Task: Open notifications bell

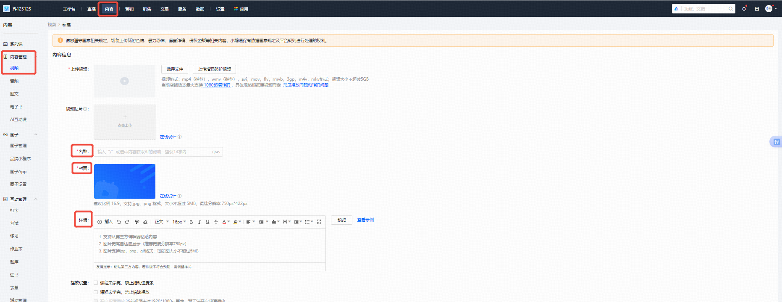Action: coord(744,8)
